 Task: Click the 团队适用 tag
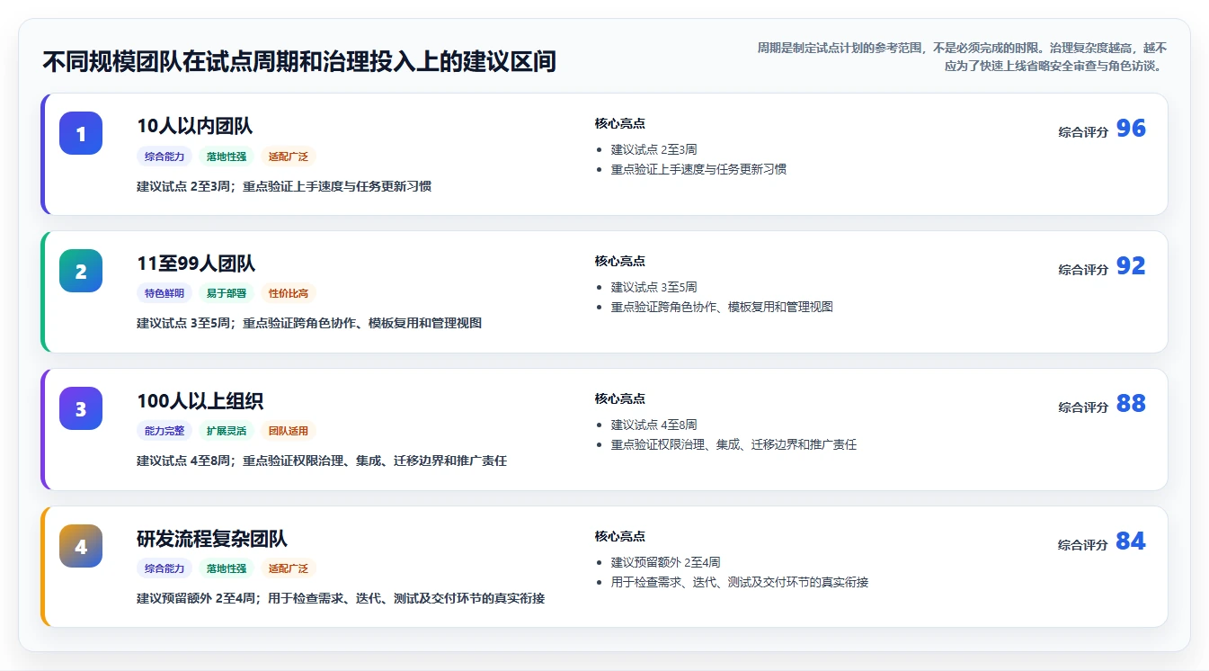point(289,431)
